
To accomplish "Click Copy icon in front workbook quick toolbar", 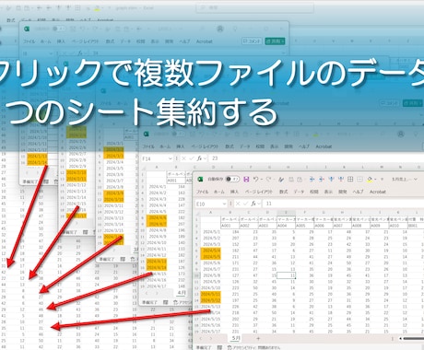I will click(291, 179).
